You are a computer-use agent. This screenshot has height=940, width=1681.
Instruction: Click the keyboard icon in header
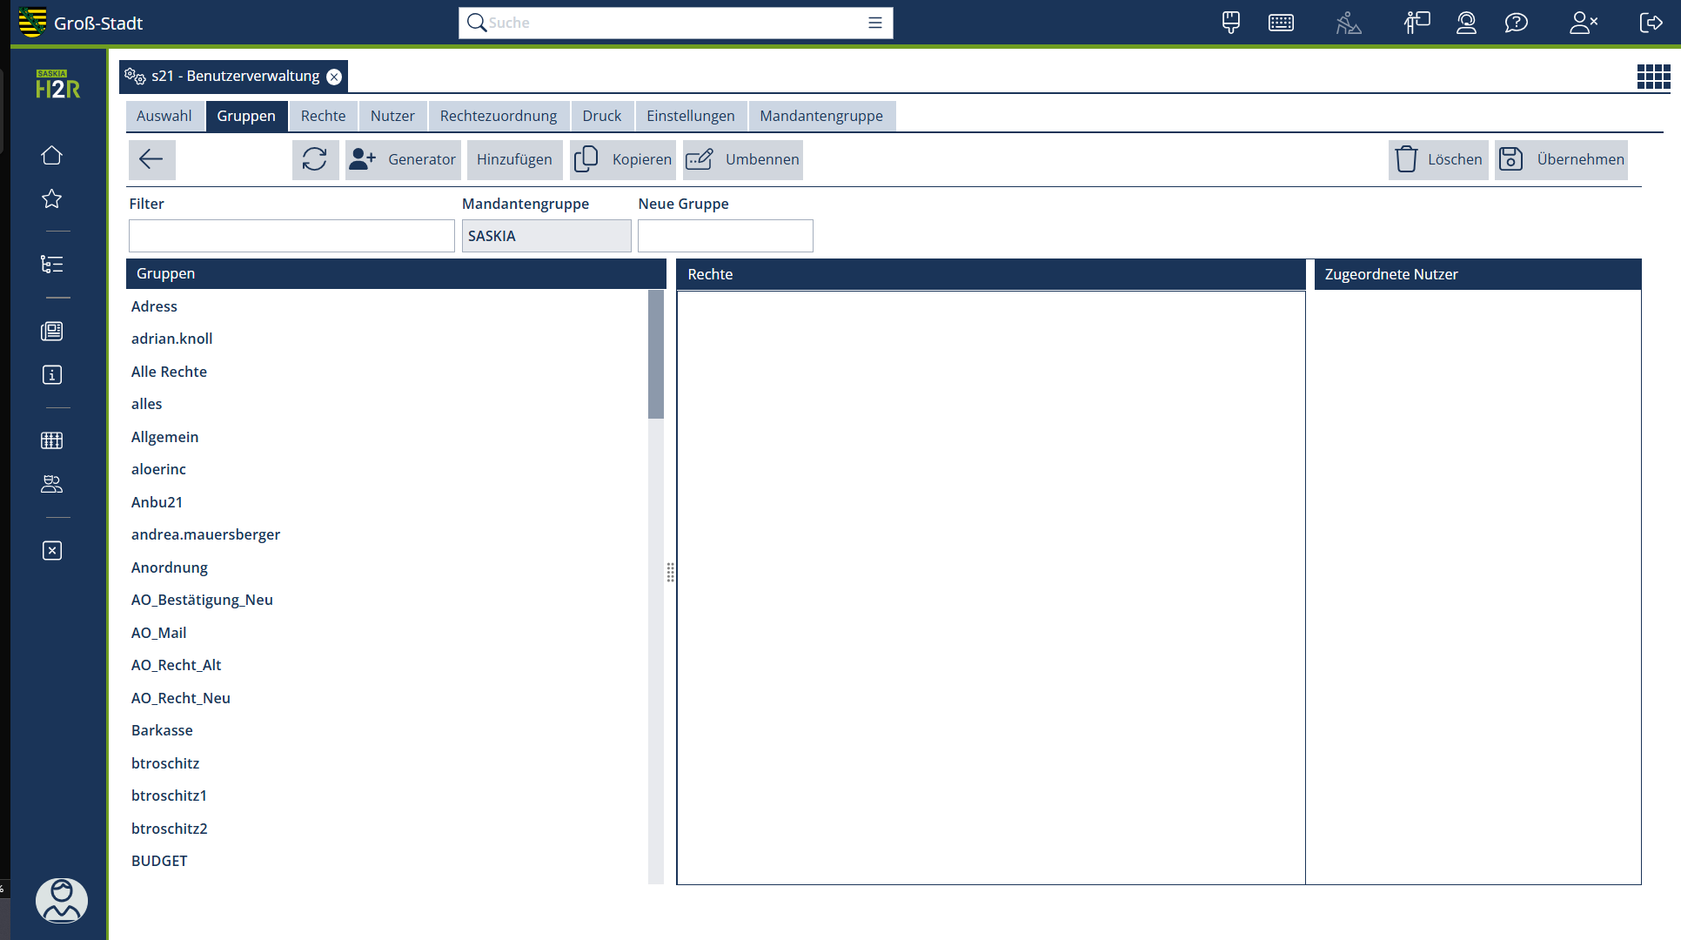pyautogui.click(x=1281, y=23)
